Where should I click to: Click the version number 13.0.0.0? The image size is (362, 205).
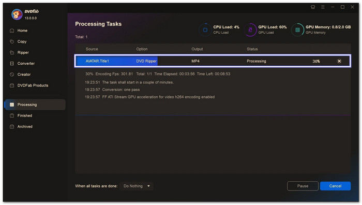[31, 18]
